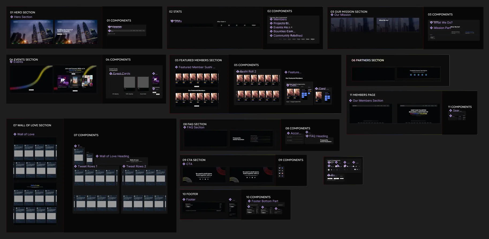Select the 09 CTA SECTION title
This screenshot has height=239, width=489.
[194, 160]
